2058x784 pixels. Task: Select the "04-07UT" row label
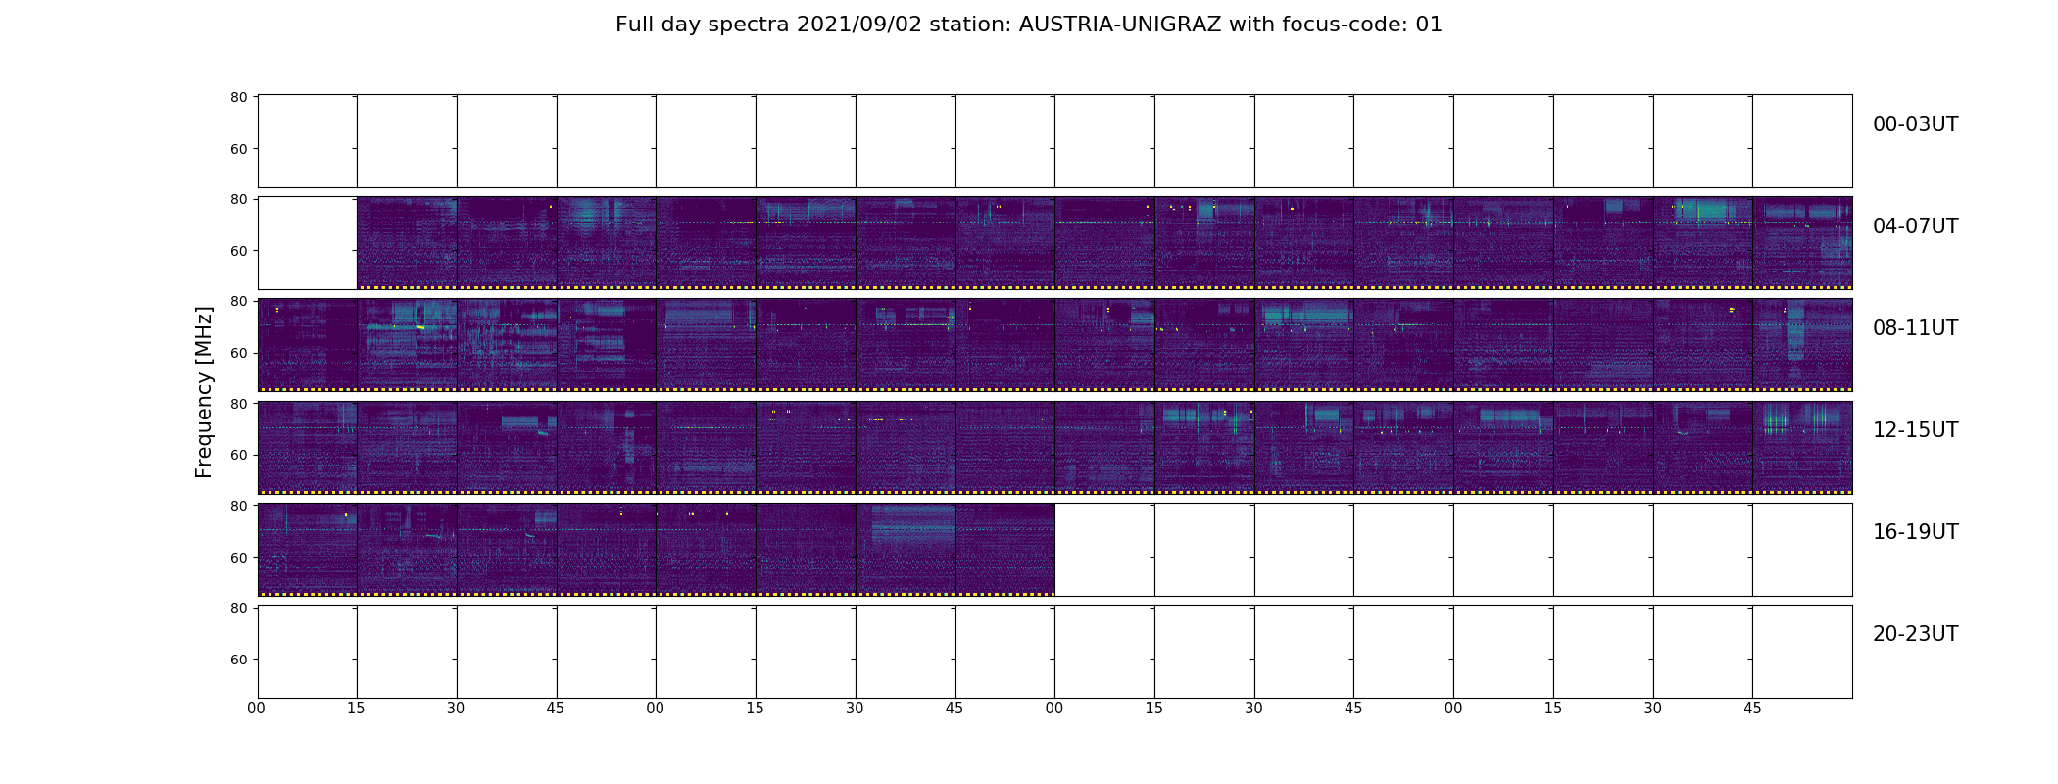(1915, 226)
